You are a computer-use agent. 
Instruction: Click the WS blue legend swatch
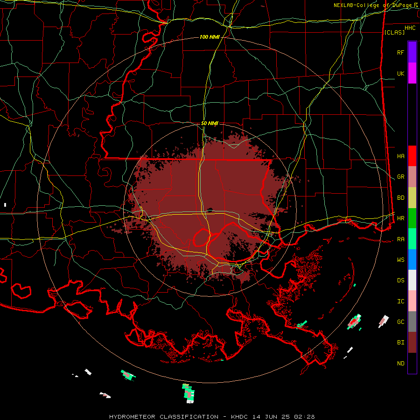tap(412, 259)
